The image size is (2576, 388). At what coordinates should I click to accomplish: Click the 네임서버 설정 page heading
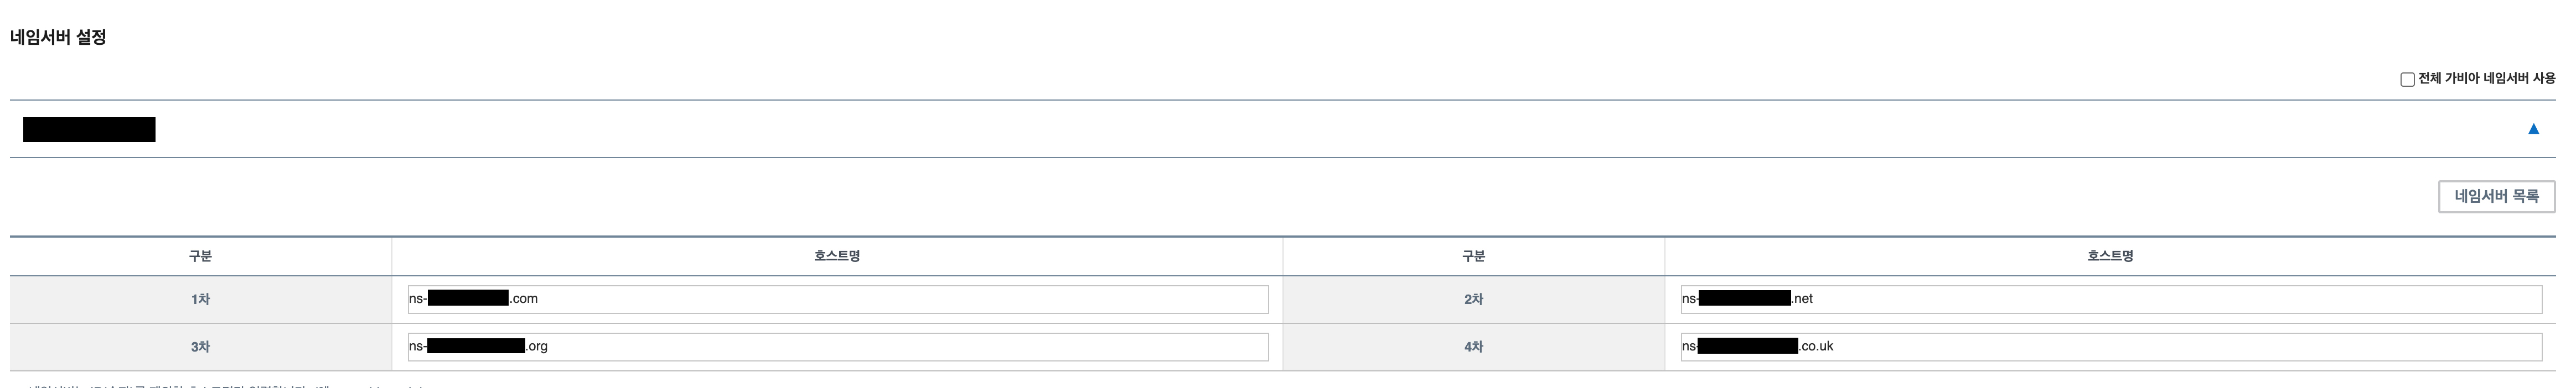pyautogui.click(x=58, y=38)
